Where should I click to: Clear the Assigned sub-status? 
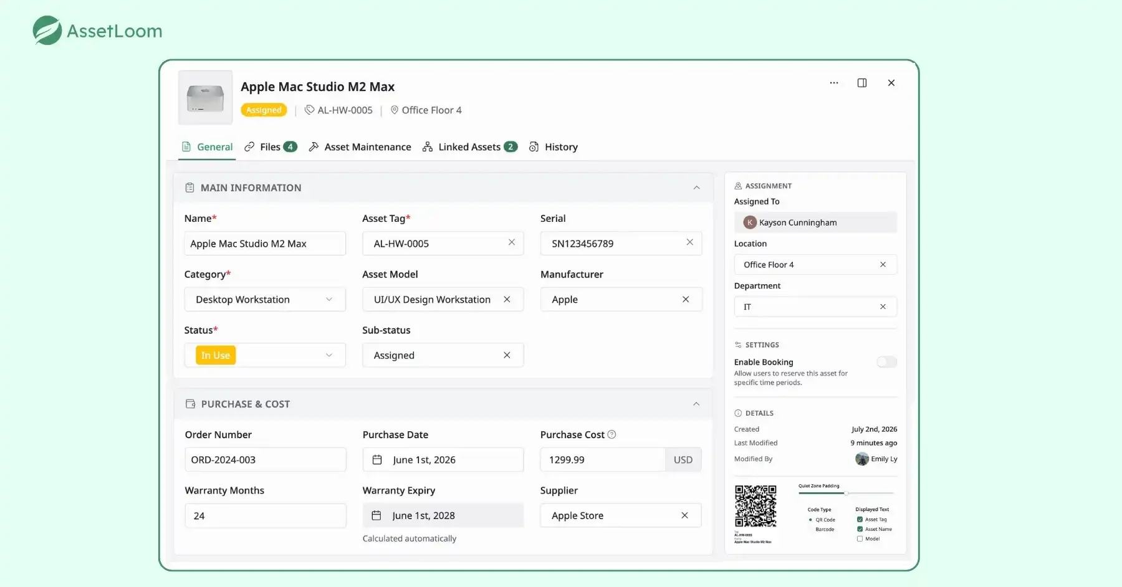[507, 355]
